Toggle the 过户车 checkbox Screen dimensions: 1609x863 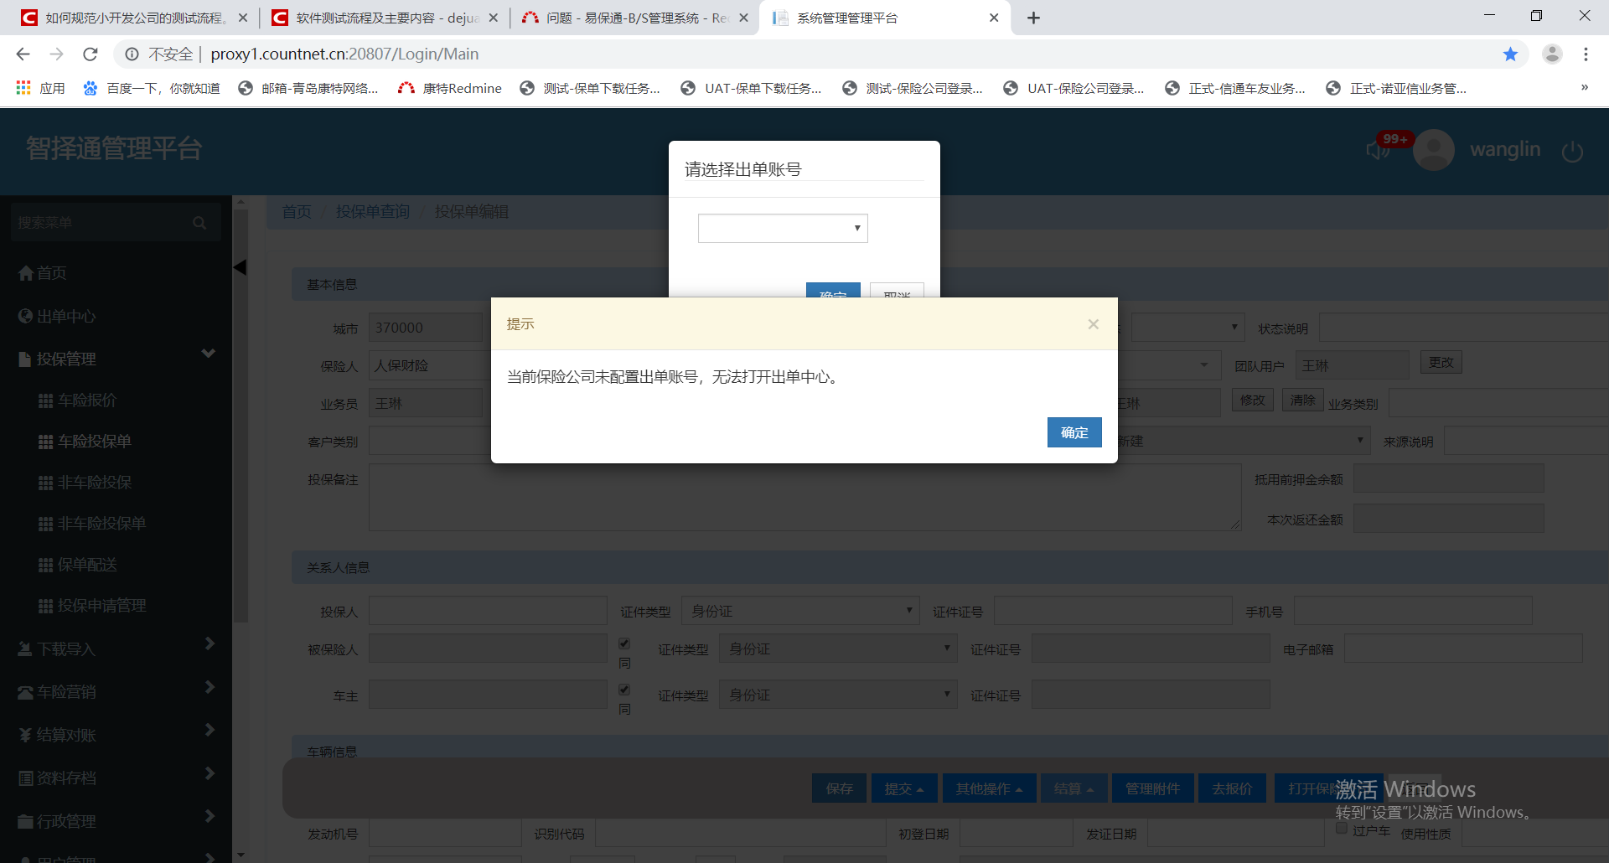(x=1342, y=829)
